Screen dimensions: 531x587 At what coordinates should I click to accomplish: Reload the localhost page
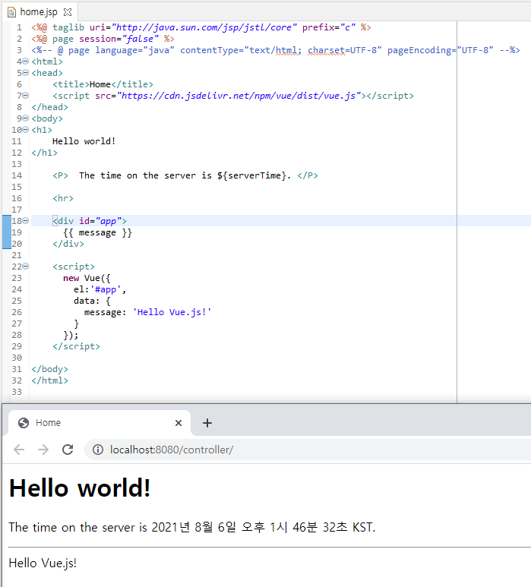pos(68,450)
